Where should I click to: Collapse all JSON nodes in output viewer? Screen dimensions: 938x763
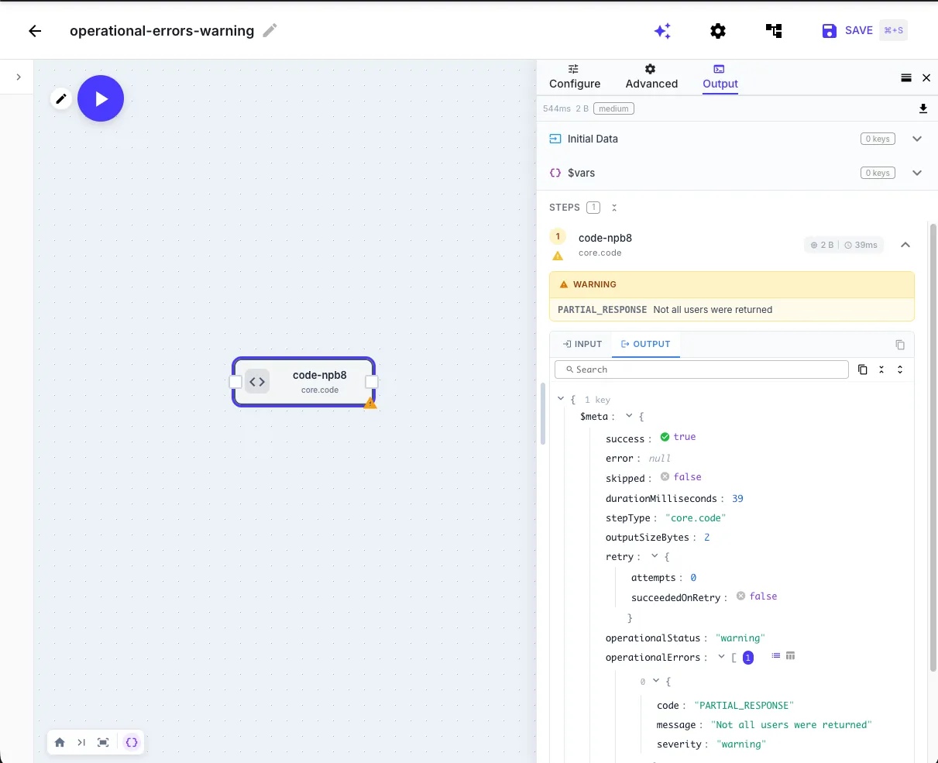coord(881,369)
